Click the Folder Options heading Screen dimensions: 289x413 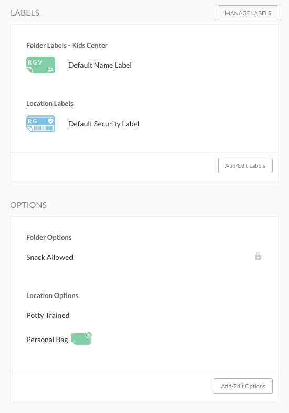tap(49, 237)
